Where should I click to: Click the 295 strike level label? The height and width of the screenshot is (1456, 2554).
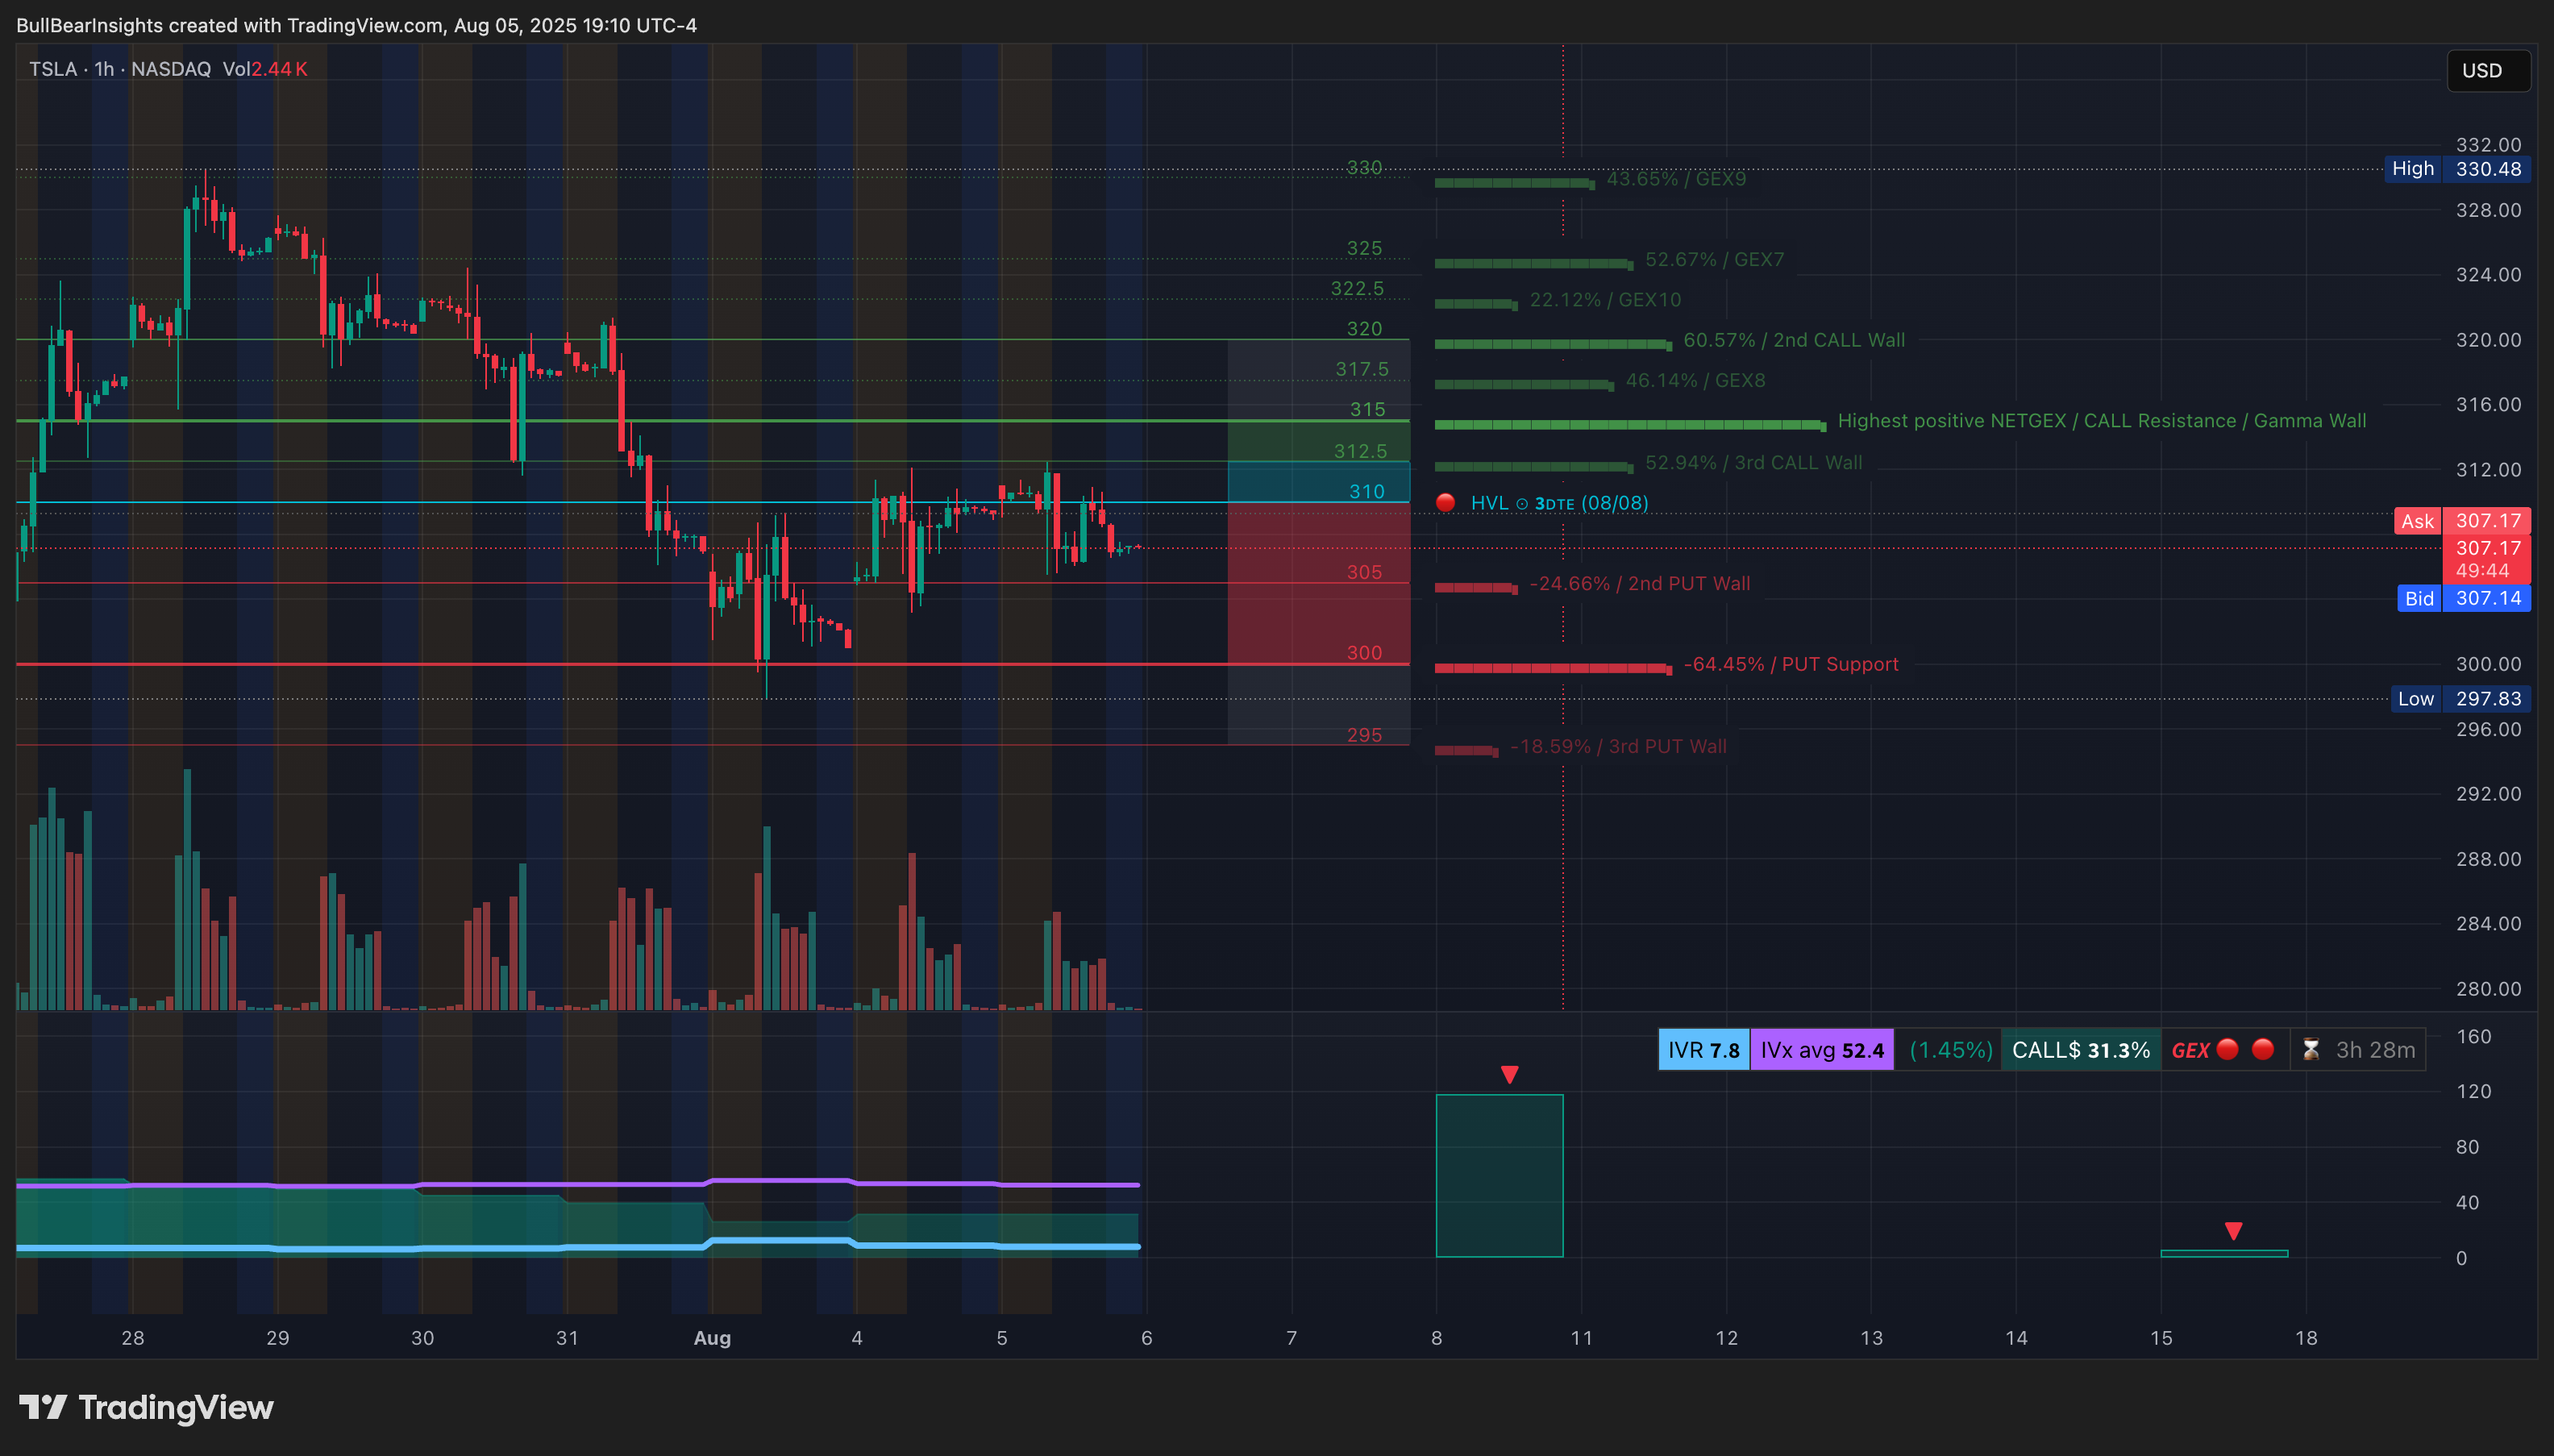pyautogui.click(x=1364, y=736)
